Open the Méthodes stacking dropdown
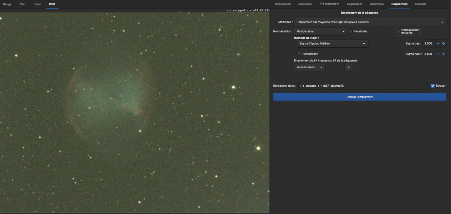The width and height of the screenshot is (451, 214). pyautogui.click(x=370, y=22)
